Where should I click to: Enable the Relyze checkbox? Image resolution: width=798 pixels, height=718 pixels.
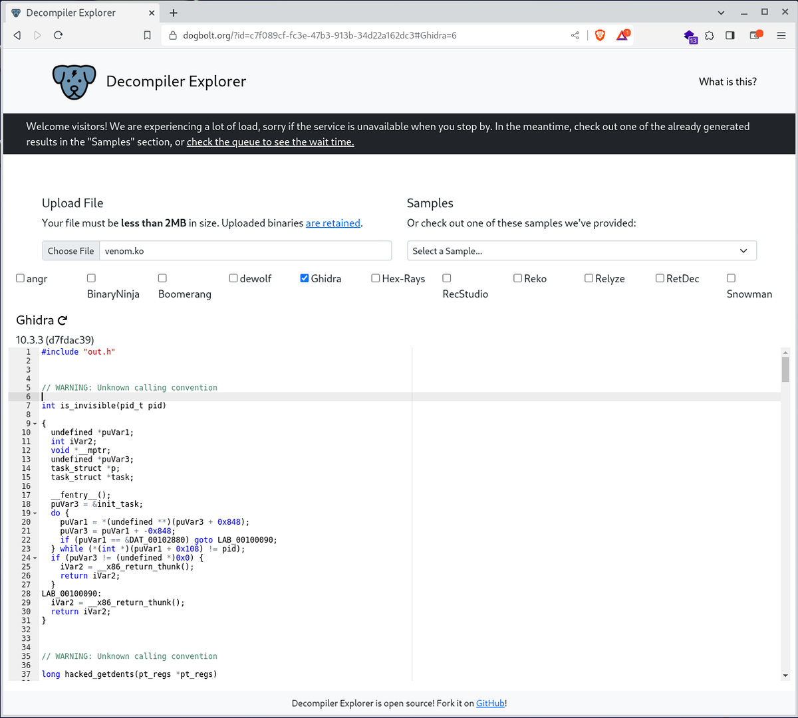589,278
